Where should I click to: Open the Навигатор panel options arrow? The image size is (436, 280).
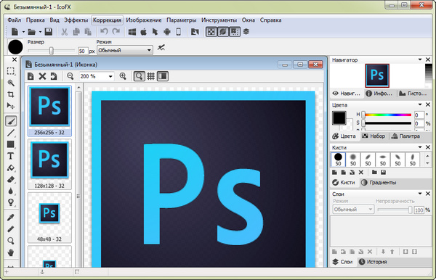point(420,59)
